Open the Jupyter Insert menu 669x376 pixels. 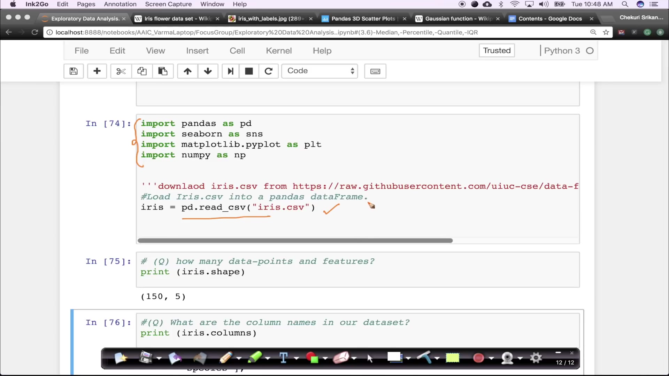pos(197,51)
